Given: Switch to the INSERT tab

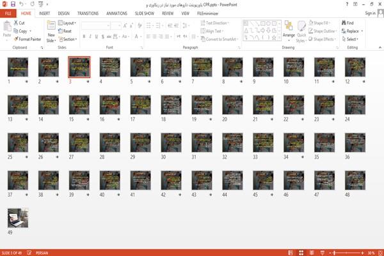Looking at the screenshot, I should pyautogui.click(x=44, y=13).
